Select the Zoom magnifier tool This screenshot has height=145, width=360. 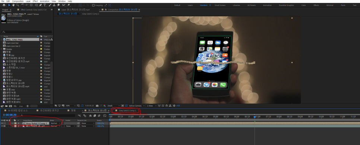[18, 5]
